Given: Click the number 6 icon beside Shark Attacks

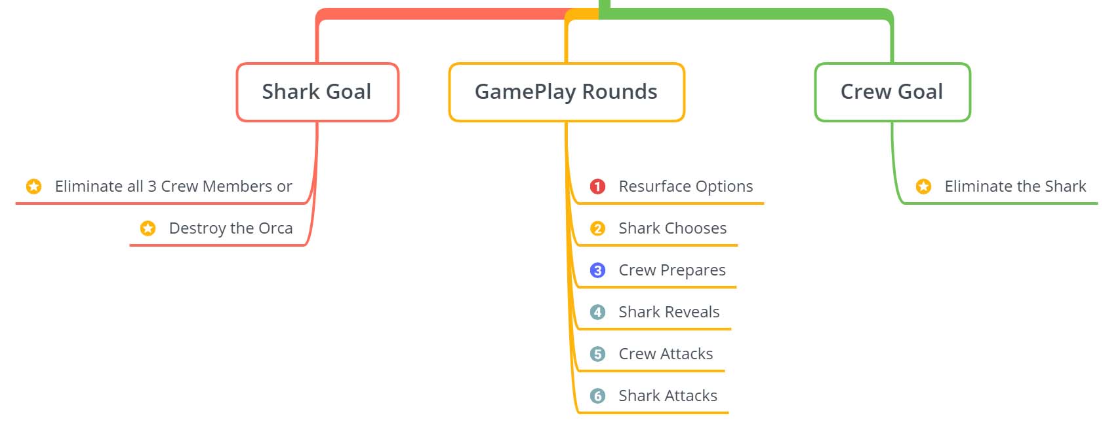Looking at the screenshot, I should [597, 396].
